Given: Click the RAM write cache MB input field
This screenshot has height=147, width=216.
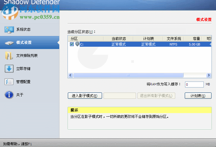Looking at the screenshot, I should coord(194,85).
